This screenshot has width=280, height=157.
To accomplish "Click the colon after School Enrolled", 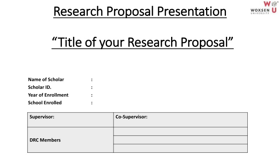I will [x=92, y=103].
